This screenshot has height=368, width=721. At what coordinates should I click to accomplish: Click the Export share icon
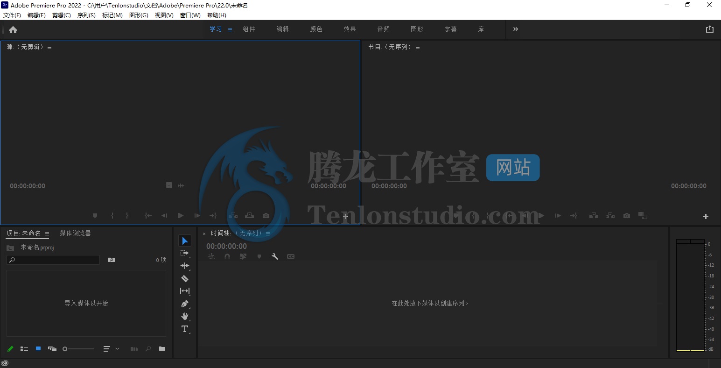(710, 29)
